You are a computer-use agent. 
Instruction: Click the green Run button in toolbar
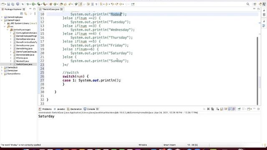(x=33, y=4)
